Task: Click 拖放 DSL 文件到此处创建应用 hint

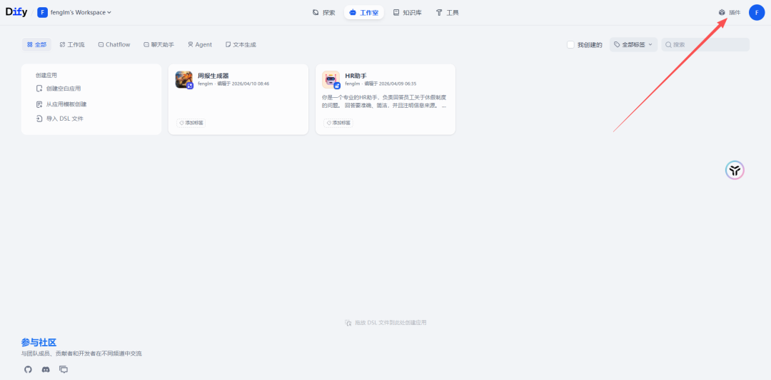Action: coord(385,323)
